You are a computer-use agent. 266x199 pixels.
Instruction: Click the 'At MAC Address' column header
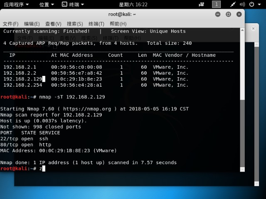tap(72, 55)
